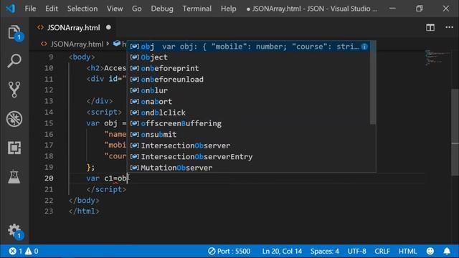Select the IntersectionObserver suggestion

point(248,145)
